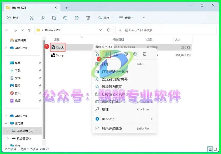Go forward with the right arrow
This screenshot has height=154, width=221.
pyautogui.click(x=15, y=30)
